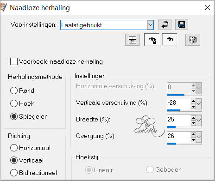215x181 pixels.
Task: Close the Naadloze herhaling dialog
Action: (208, 7)
